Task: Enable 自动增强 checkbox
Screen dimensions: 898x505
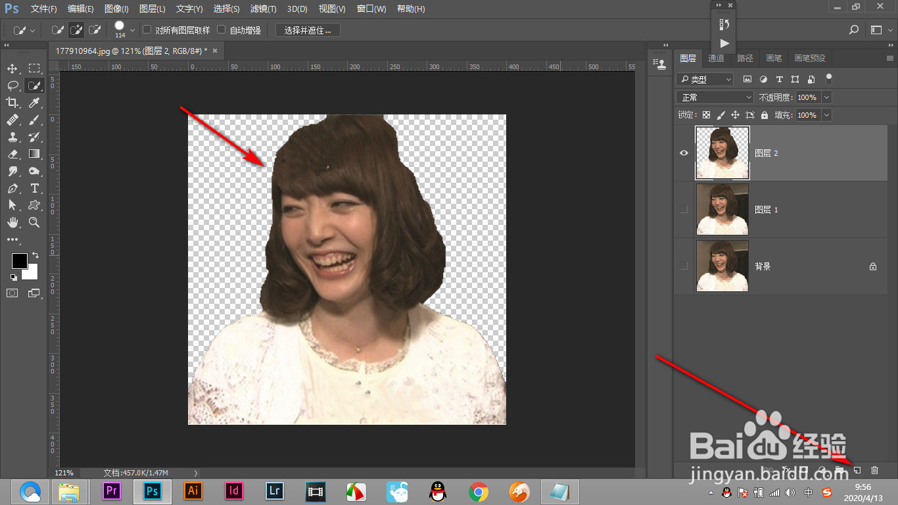Action: click(222, 30)
